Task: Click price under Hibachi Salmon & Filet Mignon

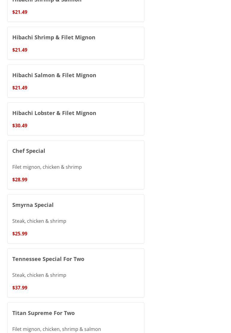Action: [20, 88]
